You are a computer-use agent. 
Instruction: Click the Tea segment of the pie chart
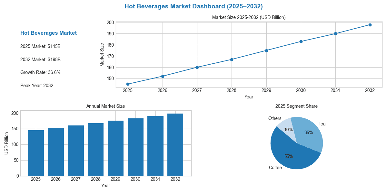308,132
